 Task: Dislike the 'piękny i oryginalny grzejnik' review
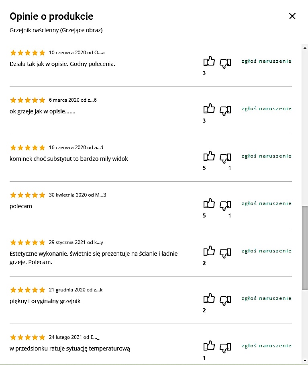click(225, 300)
